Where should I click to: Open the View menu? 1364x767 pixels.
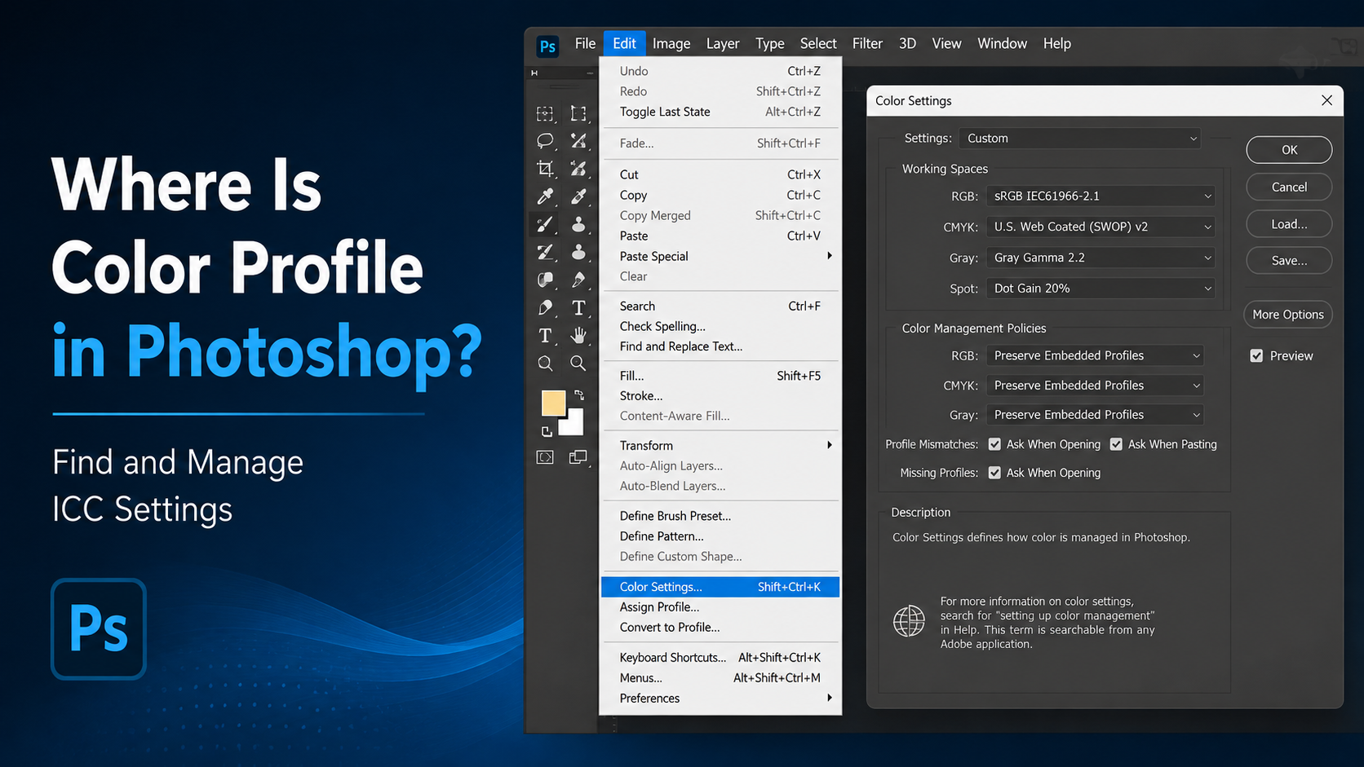coord(946,43)
